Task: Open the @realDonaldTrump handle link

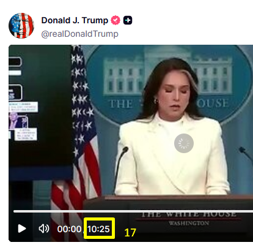Action: 79,34
